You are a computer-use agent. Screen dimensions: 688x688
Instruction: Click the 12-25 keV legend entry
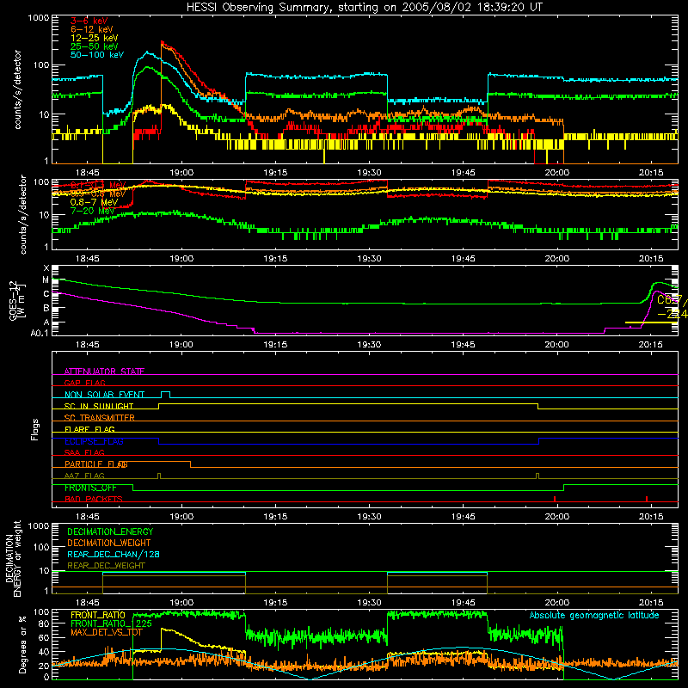[x=95, y=38]
